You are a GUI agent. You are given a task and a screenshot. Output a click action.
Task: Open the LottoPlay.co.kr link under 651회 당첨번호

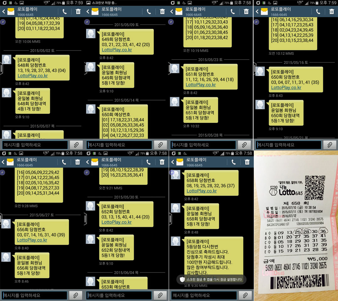coord(201,85)
